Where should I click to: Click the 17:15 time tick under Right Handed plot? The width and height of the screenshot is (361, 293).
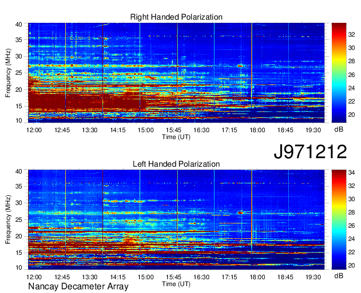pyautogui.click(x=229, y=130)
